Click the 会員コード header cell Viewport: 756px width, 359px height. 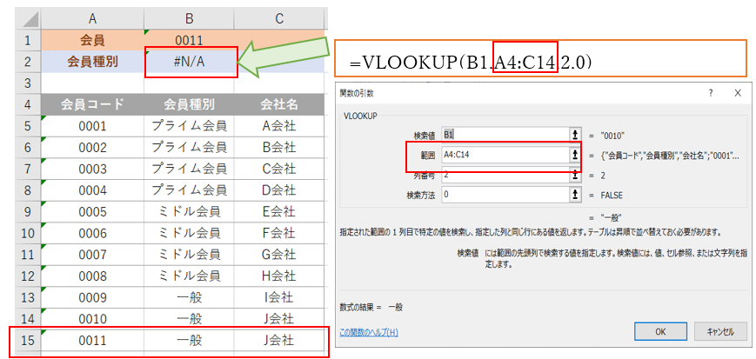tap(91, 104)
